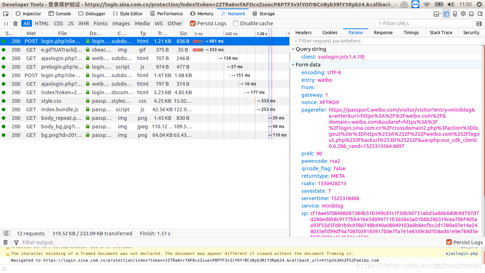Open the Stack Trace details tab
The height and width of the screenshot is (273, 485).
click(441, 32)
